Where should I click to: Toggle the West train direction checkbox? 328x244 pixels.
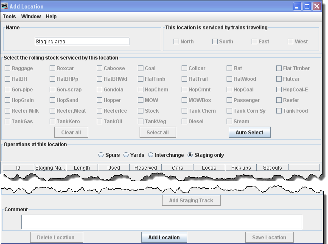pos(290,42)
